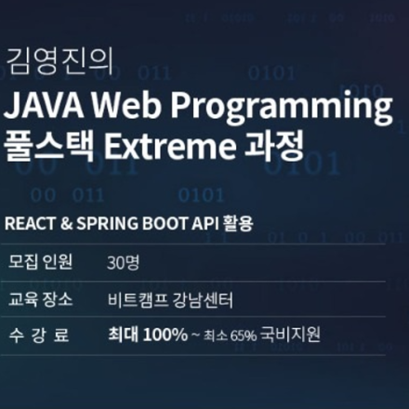This screenshot has width=409, height=409.
Task: Click the 풀스택 Extreme 과정 heading
Action: [x=153, y=146]
